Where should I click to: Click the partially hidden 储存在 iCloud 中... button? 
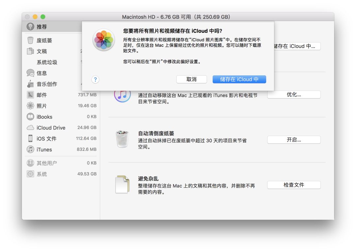[297, 46]
